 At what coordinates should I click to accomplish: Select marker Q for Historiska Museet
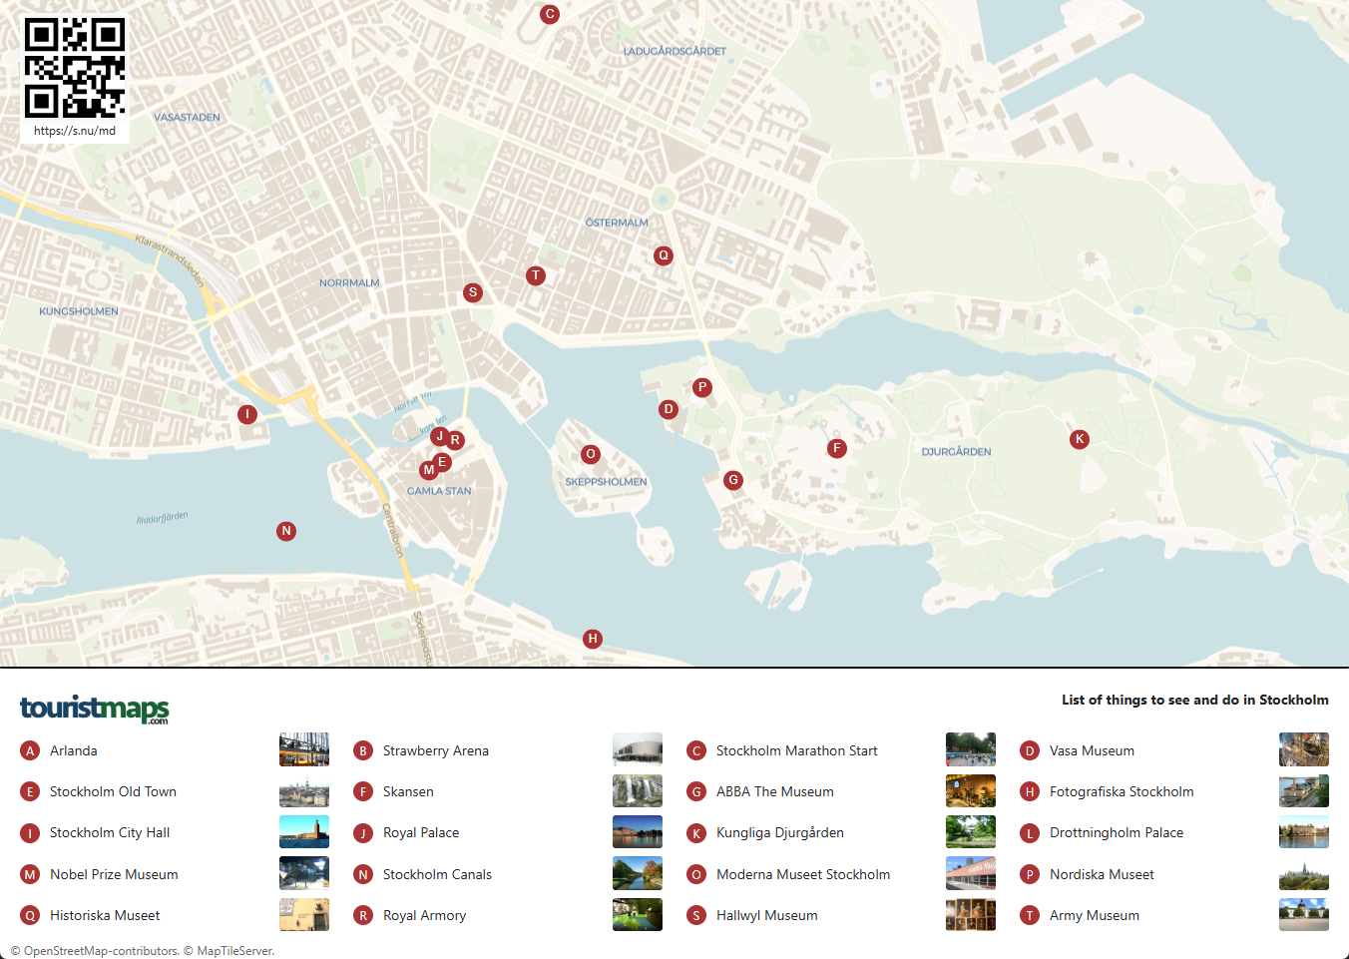(x=664, y=255)
